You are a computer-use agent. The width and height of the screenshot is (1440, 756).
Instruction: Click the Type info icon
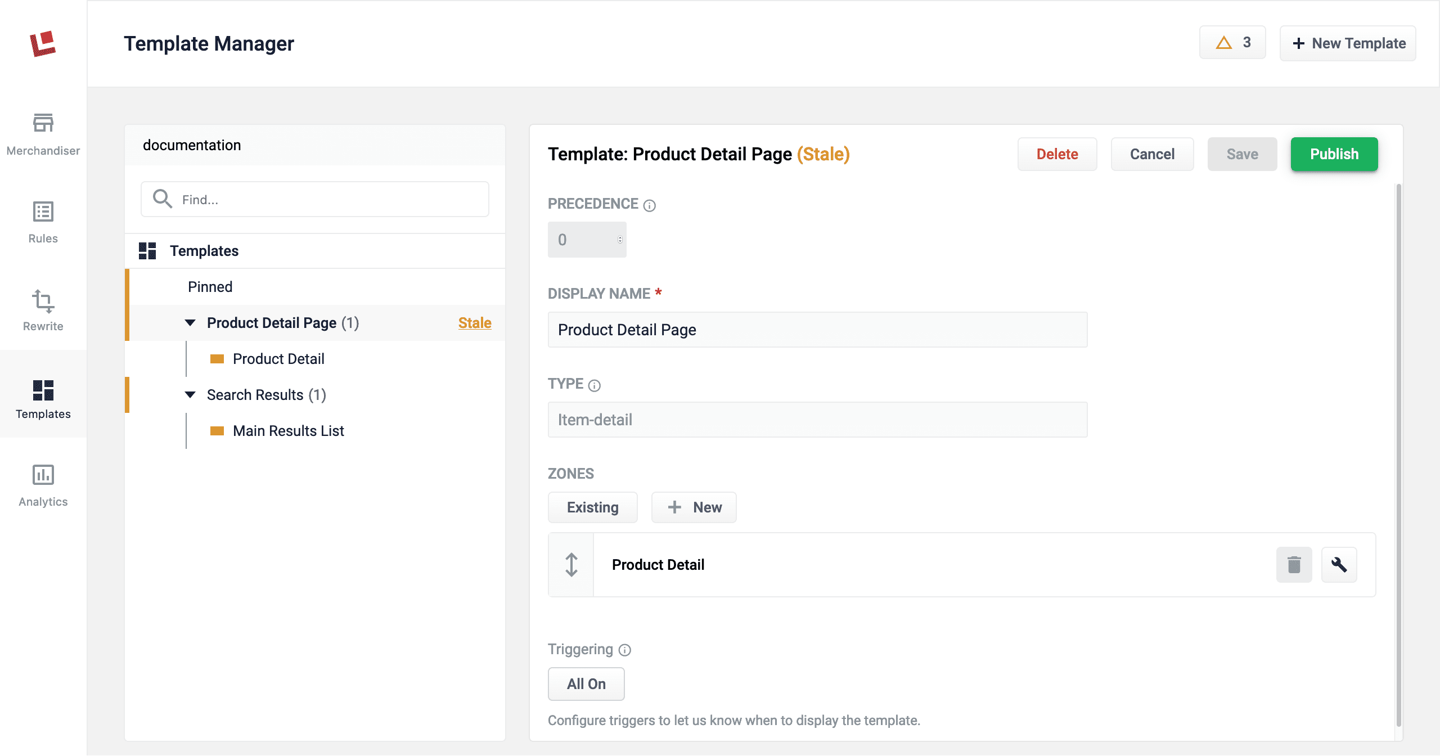point(595,385)
